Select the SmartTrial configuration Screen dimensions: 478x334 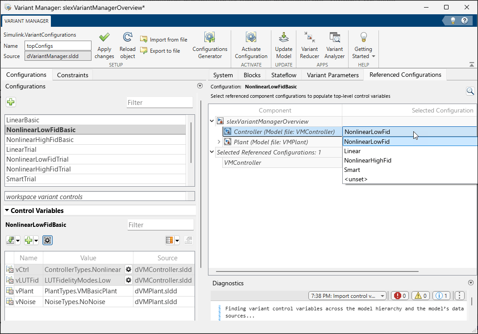point(96,179)
